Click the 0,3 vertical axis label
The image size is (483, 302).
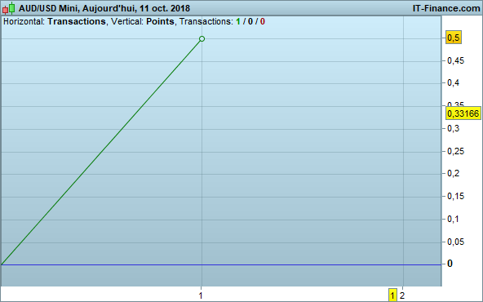453,128
